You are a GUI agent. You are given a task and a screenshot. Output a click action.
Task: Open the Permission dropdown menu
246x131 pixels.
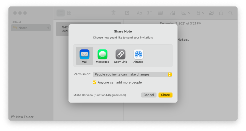coord(132,74)
